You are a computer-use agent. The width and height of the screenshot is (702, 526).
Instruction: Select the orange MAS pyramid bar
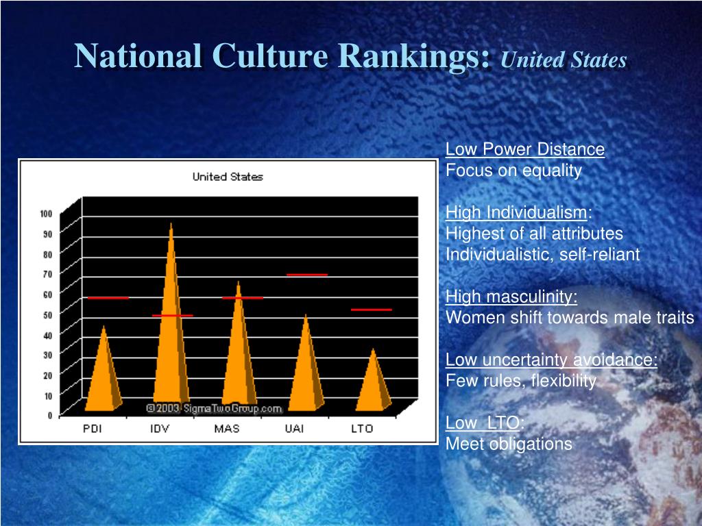tap(239, 349)
